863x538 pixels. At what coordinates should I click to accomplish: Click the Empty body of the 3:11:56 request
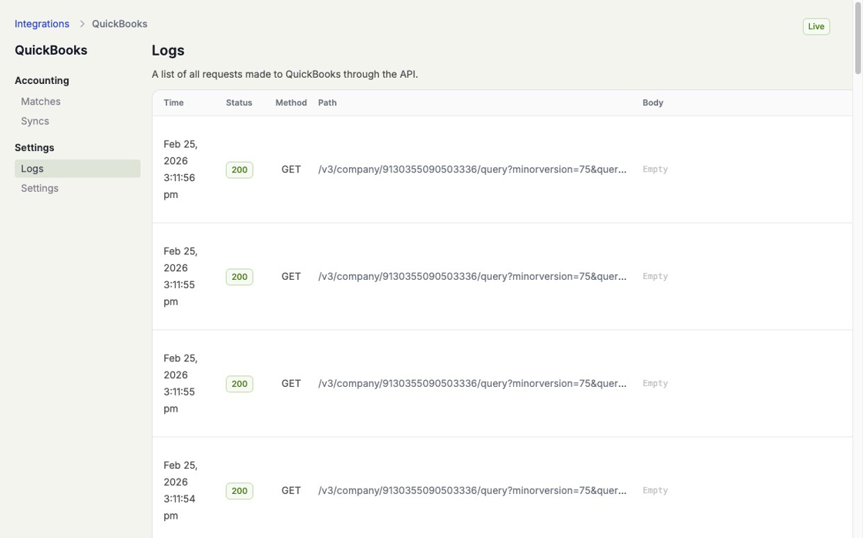655,170
